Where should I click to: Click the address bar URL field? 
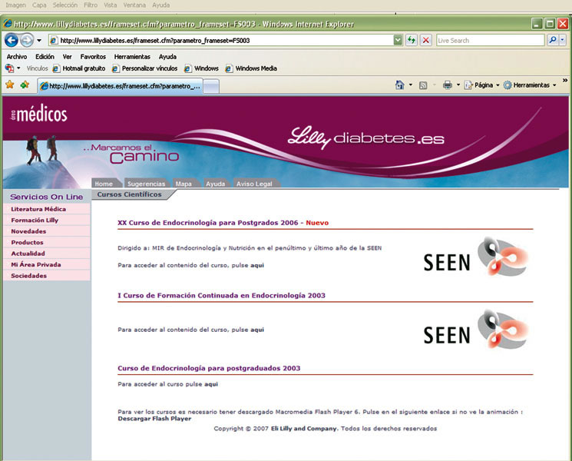[x=221, y=41]
